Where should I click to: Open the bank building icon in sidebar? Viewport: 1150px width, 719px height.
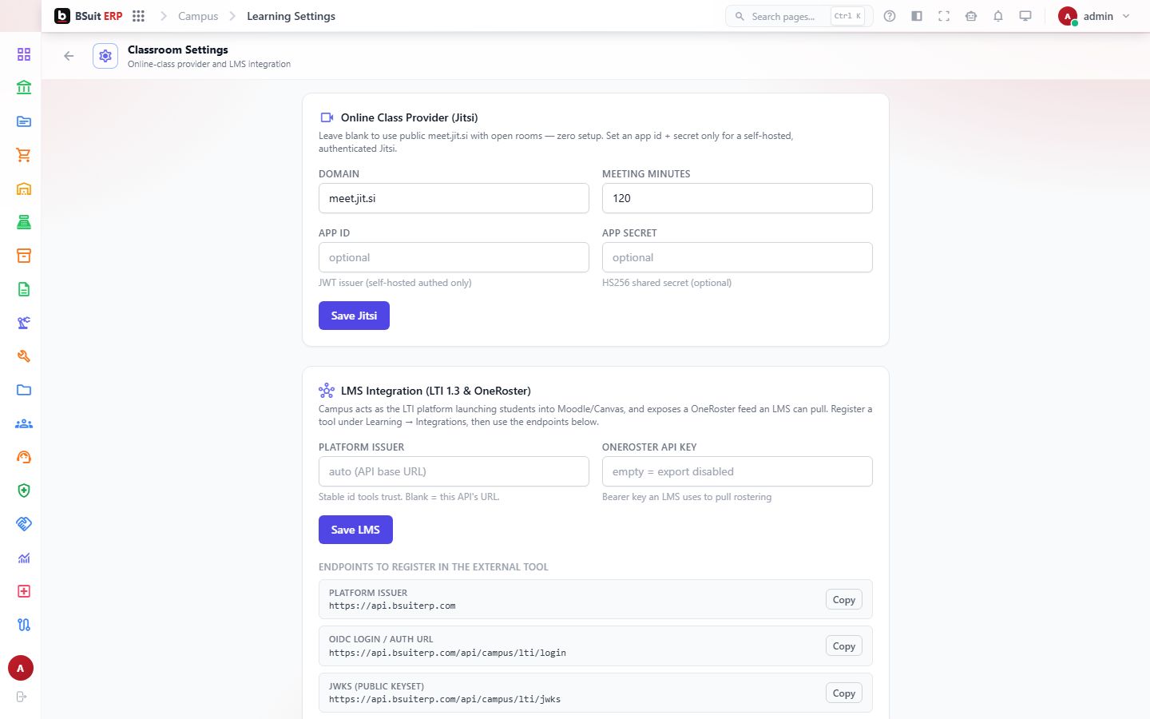tap(24, 88)
